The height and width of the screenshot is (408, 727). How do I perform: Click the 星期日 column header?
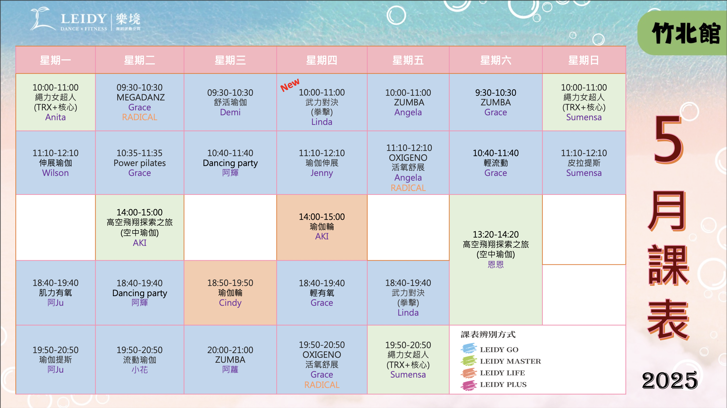click(584, 60)
